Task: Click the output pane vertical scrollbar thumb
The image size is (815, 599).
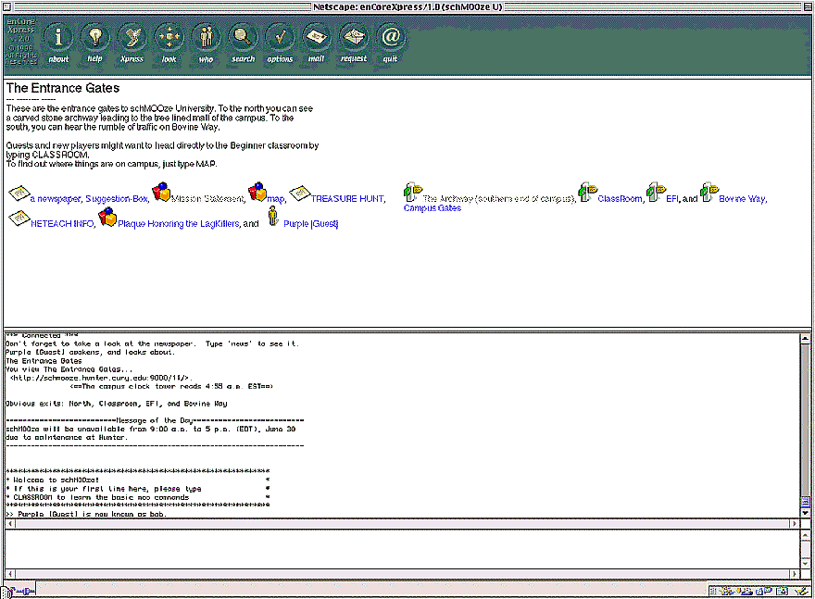Action: pyautogui.click(x=805, y=502)
